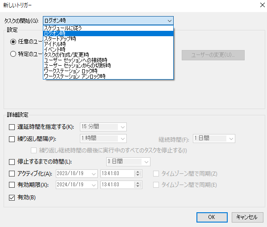Click the OK button

click(212, 217)
